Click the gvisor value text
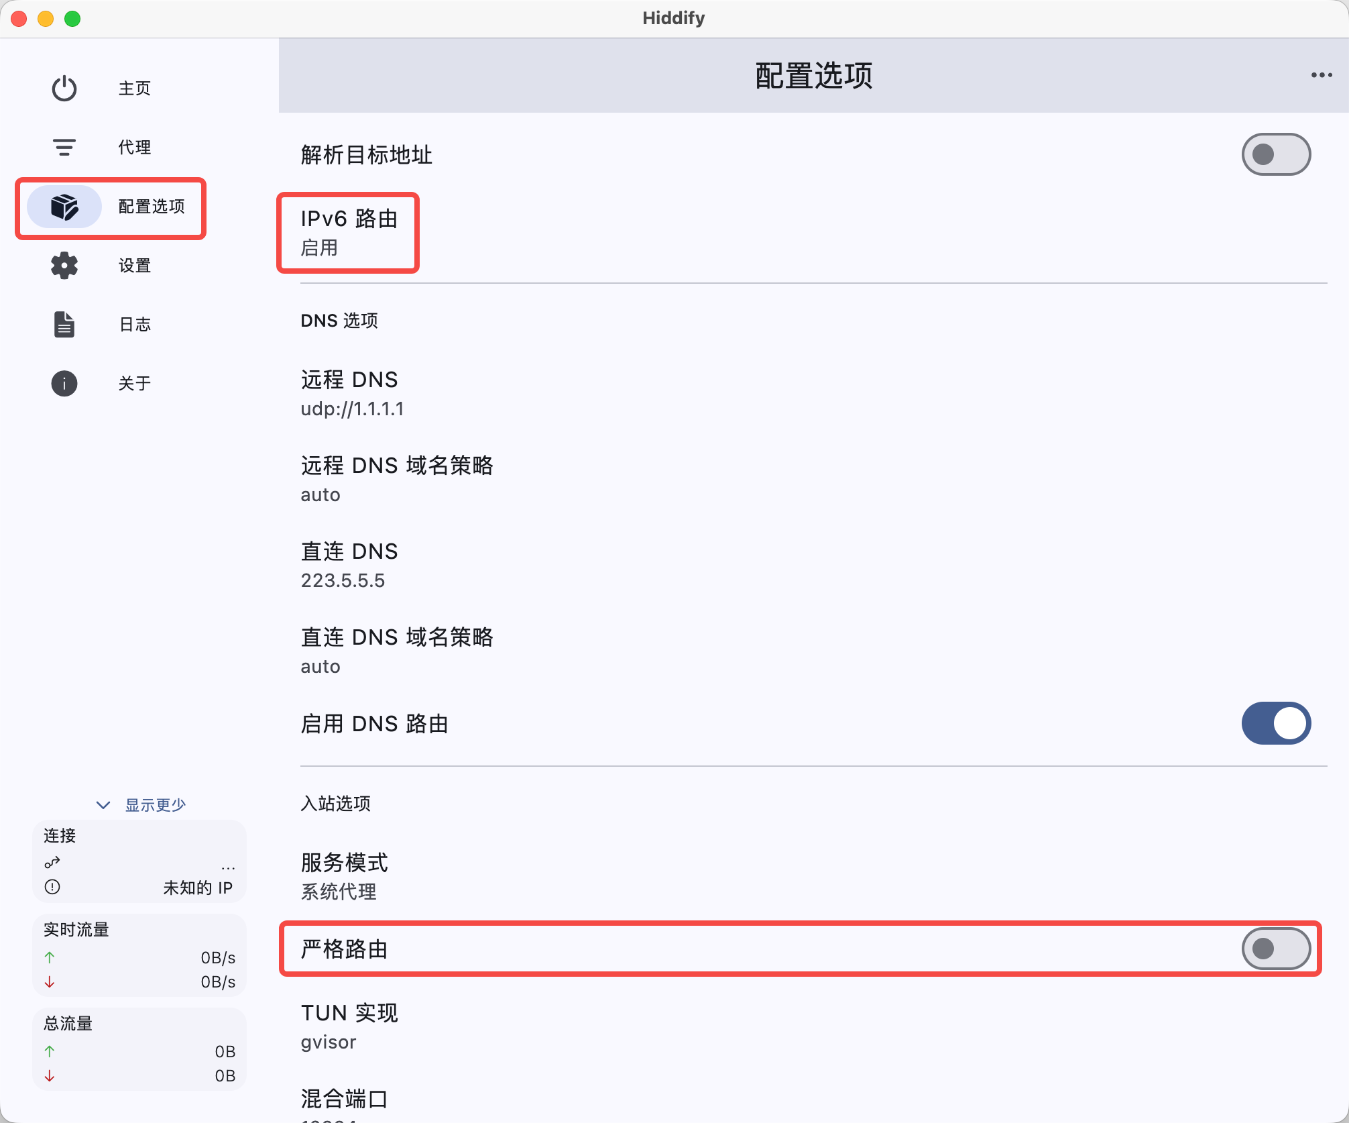Screen dimensions: 1349x1123 coord(329,1042)
